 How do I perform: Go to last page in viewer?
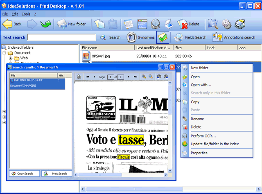[x=136, y=77]
